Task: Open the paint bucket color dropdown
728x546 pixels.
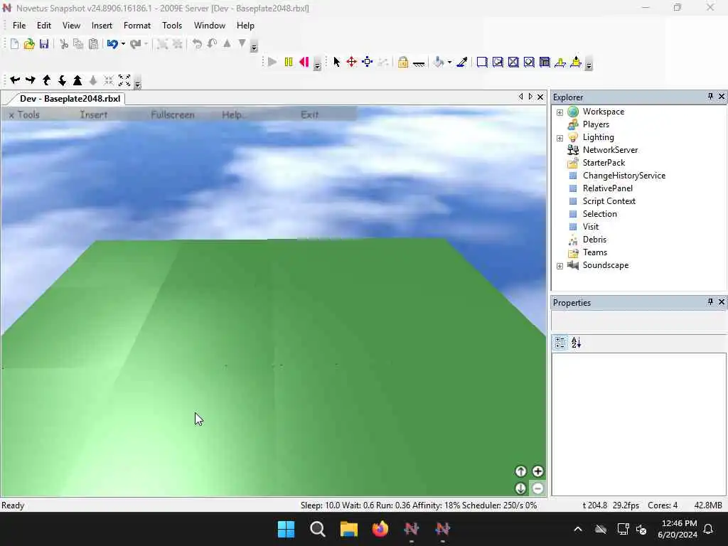Action: point(449,63)
